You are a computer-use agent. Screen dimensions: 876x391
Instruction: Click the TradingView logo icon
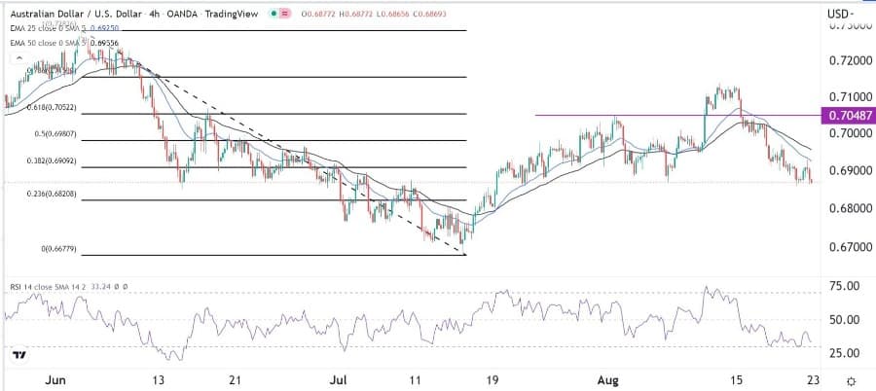(19, 355)
